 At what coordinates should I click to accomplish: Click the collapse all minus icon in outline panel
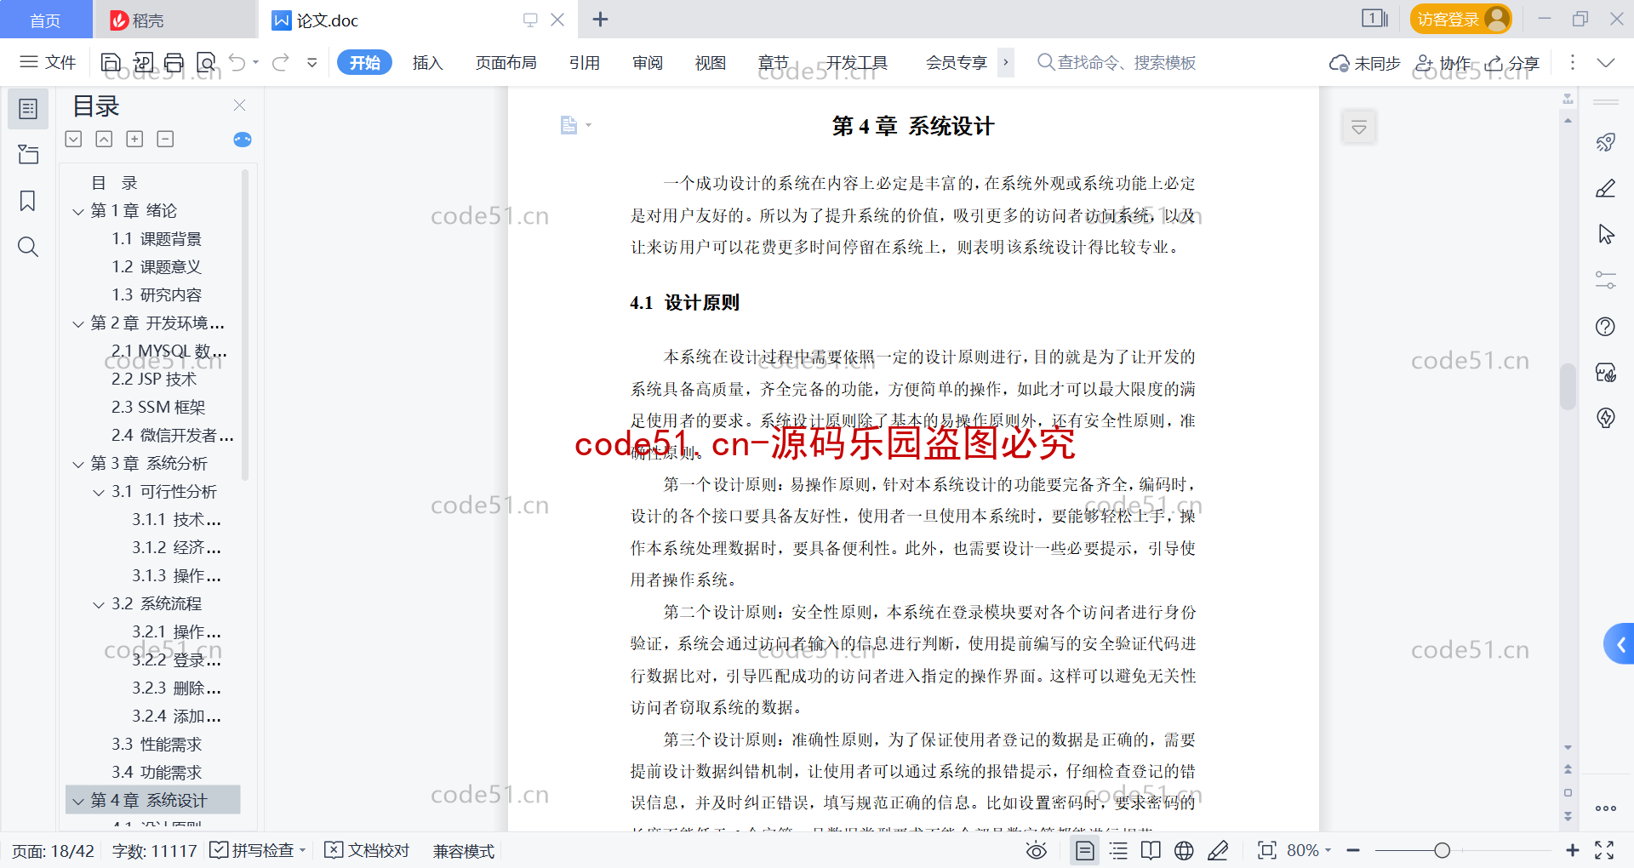click(x=165, y=139)
